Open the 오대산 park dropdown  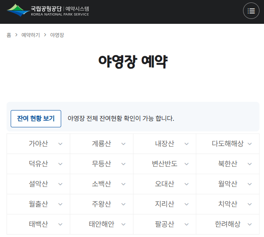165,184
